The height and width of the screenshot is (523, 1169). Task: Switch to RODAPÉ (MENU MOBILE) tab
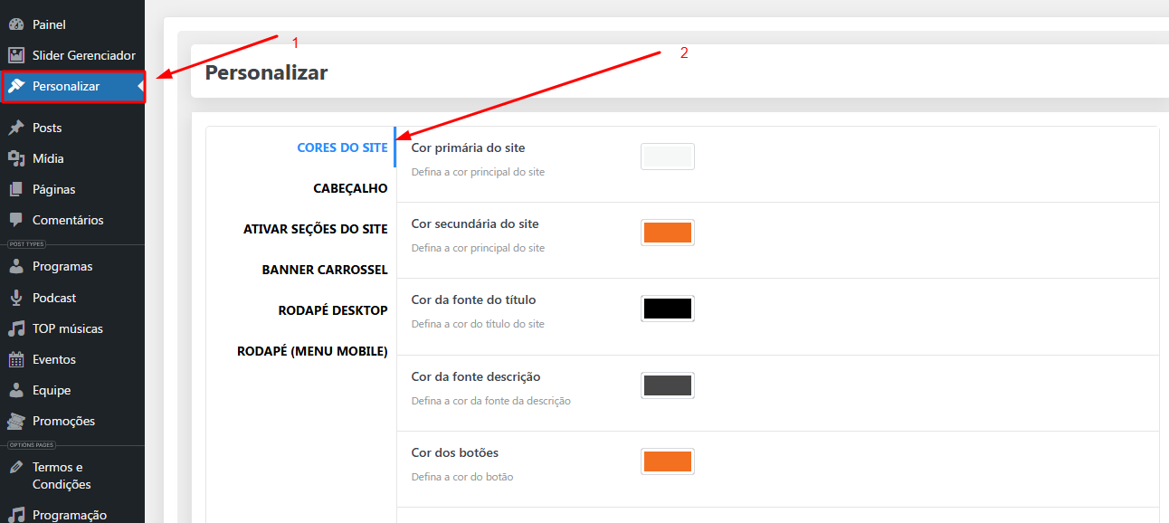312,351
